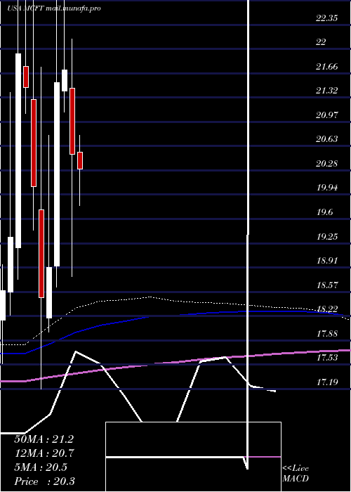Click the 20.97 price axis label

(326, 115)
